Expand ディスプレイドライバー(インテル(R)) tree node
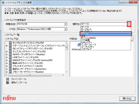Screen dimensions: 139x104 point(7,51)
